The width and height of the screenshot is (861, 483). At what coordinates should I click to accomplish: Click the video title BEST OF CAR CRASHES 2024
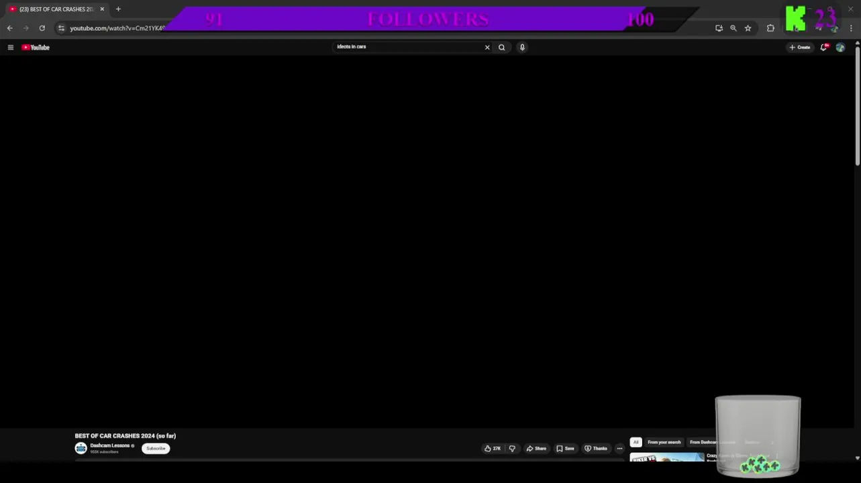coord(125,436)
